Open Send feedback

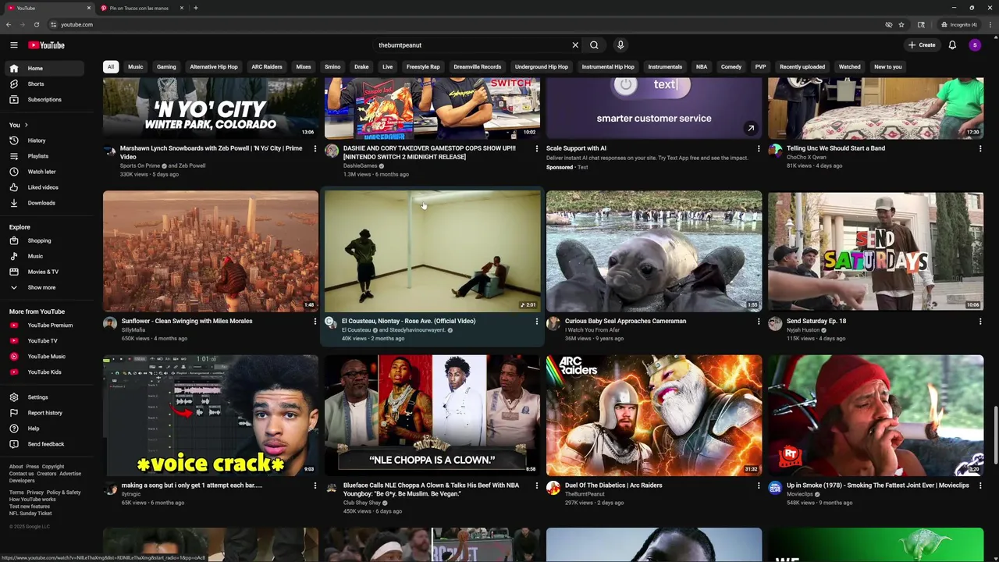(x=46, y=444)
